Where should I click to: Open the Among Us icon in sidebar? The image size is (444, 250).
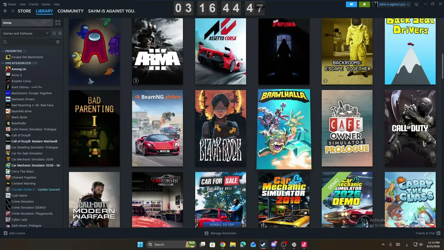point(8,69)
